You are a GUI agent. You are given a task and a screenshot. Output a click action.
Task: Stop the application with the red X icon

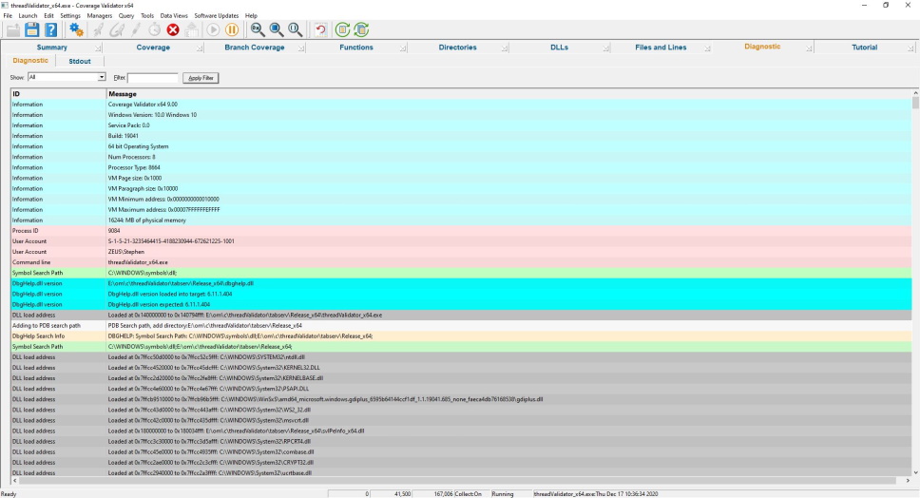tap(173, 29)
